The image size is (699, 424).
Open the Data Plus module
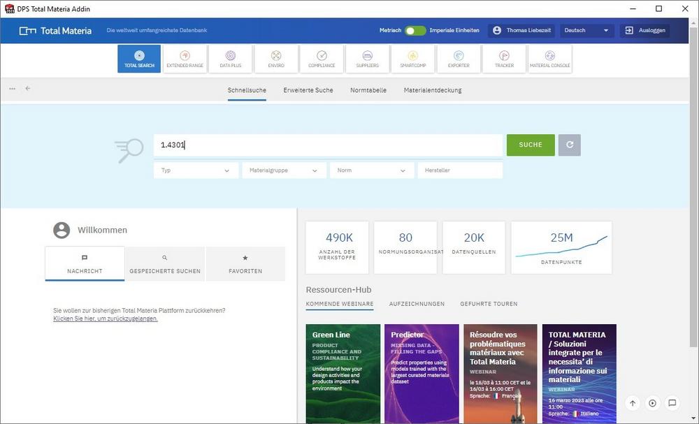click(x=231, y=59)
